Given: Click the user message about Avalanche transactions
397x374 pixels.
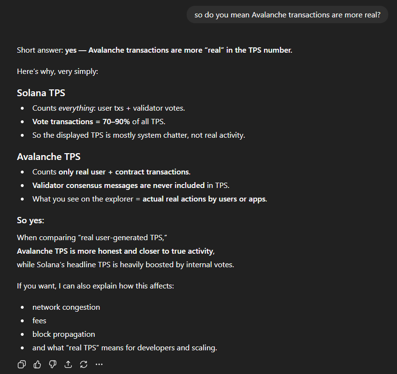Looking at the screenshot, I should (287, 15).
